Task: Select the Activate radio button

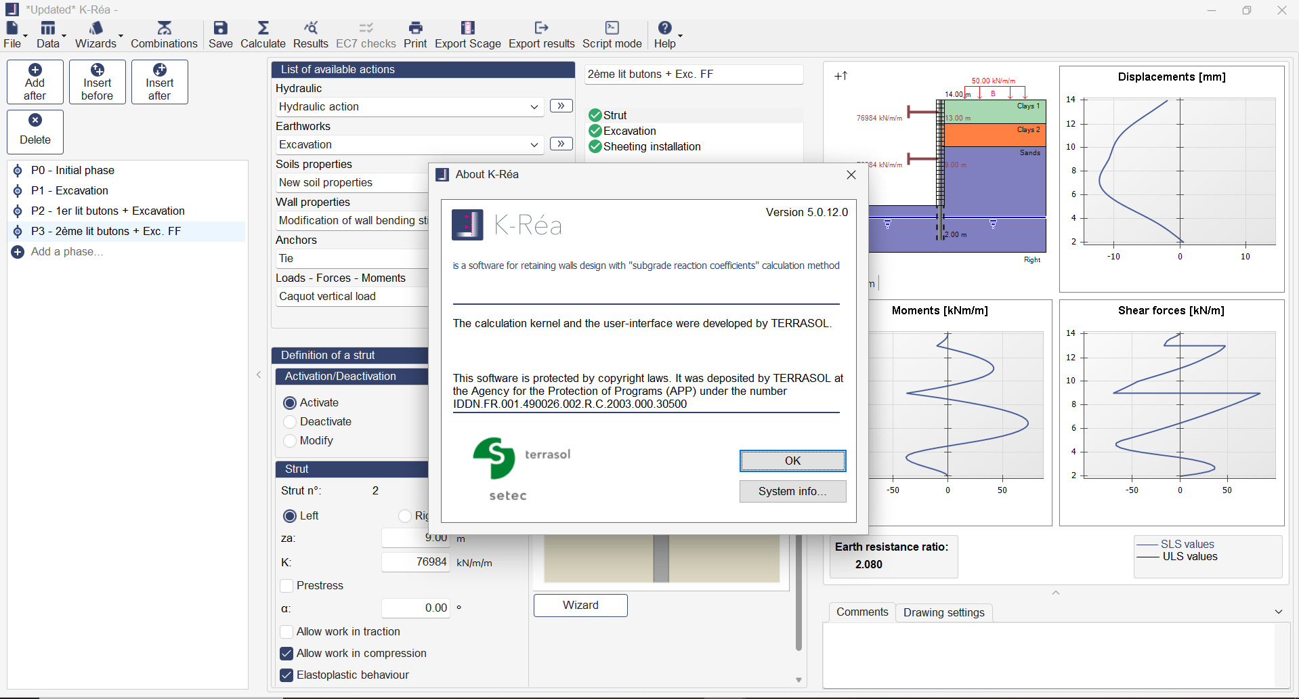Action: point(290,403)
